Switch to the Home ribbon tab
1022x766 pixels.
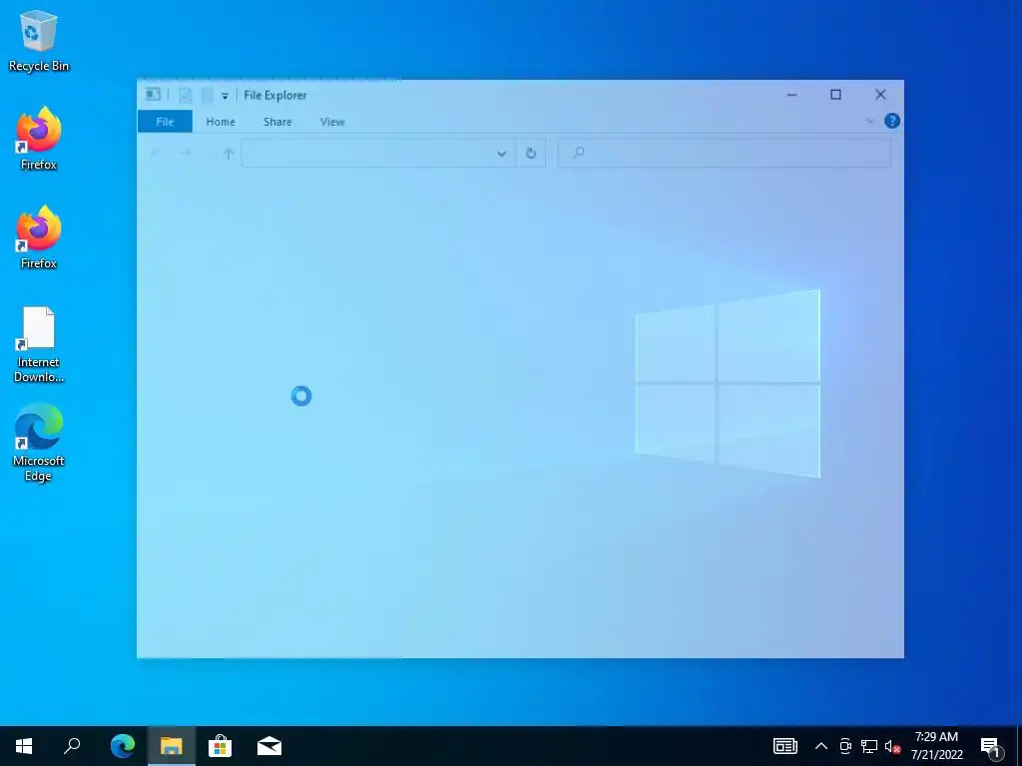coord(221,121)
